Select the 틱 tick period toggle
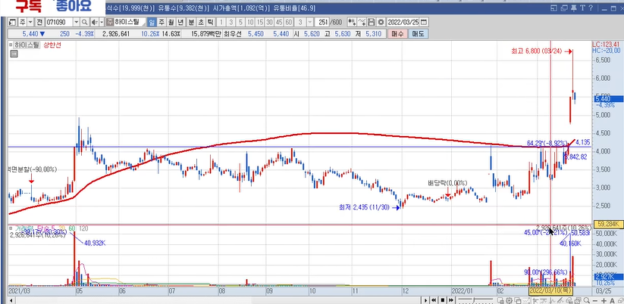 [x=209, y=22]
